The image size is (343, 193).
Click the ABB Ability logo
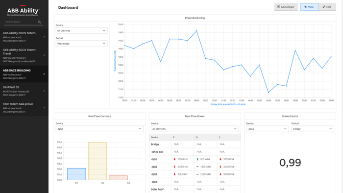pyautogui.click(x=23, y=10)
